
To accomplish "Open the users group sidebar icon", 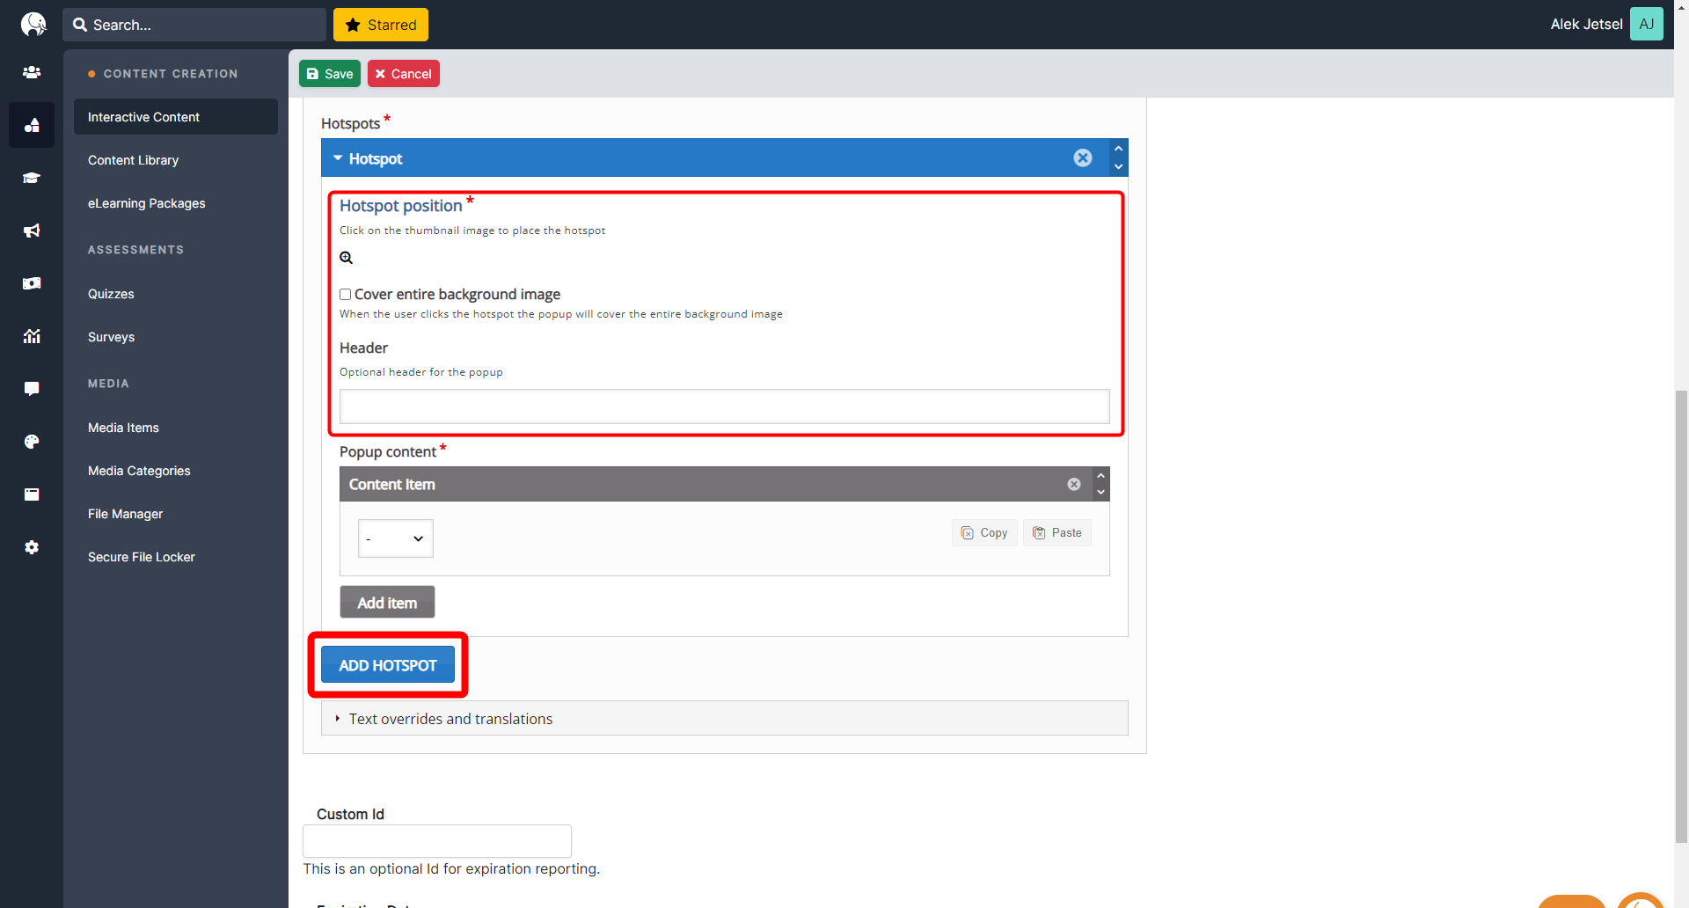I will click(x=32, y=72).
